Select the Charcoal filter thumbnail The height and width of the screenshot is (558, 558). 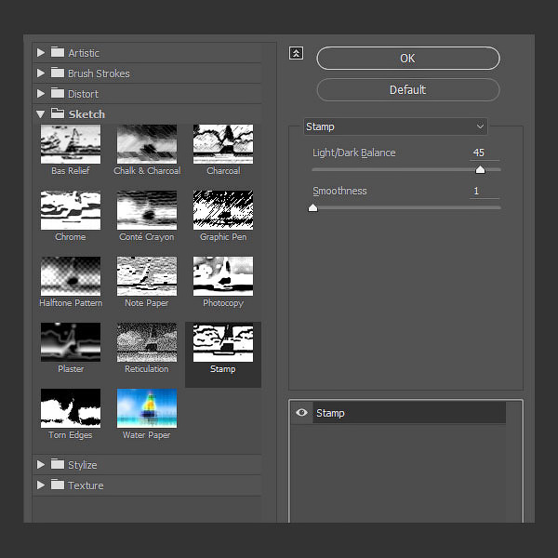tap(223, 144)
